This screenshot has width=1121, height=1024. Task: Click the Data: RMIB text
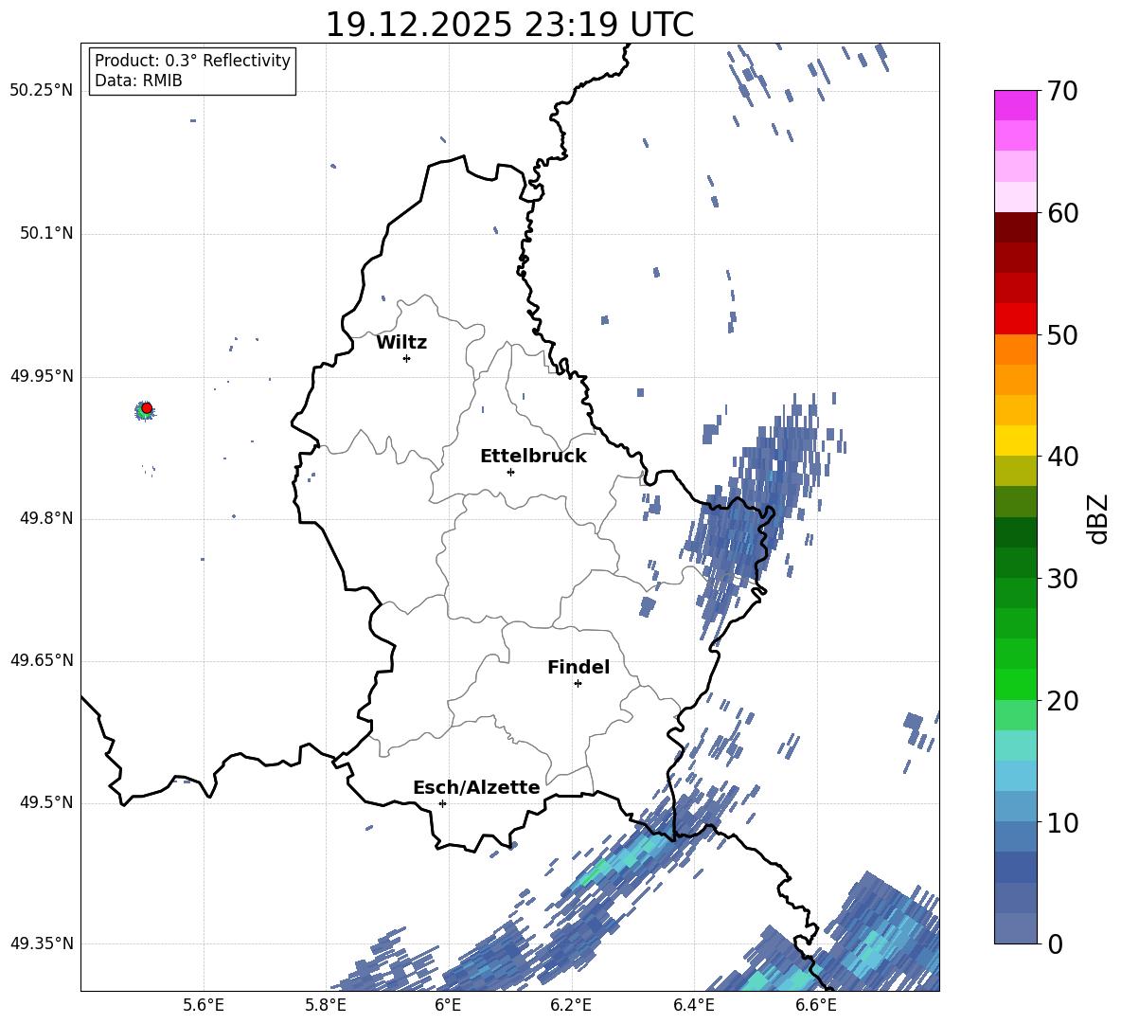(x=138, y=81)
